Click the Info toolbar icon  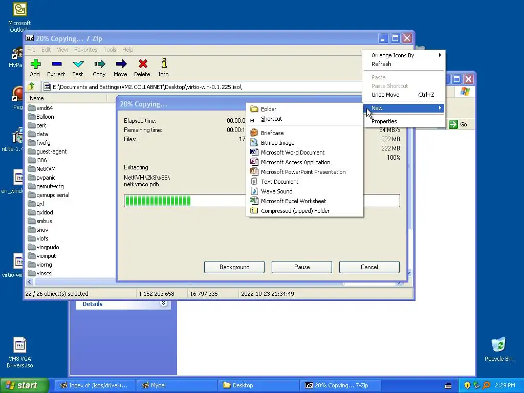pos(163,68)
